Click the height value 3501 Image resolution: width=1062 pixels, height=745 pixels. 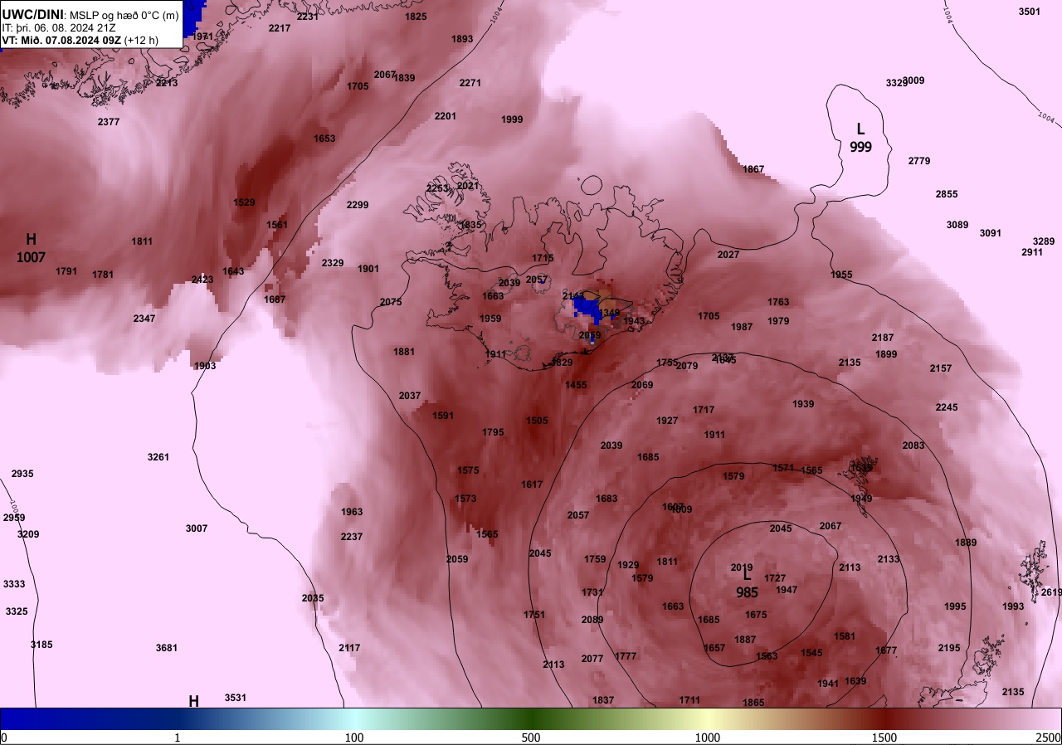click(1030, 12)
